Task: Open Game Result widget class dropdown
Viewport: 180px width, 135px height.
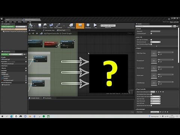Action: [165, 67]
